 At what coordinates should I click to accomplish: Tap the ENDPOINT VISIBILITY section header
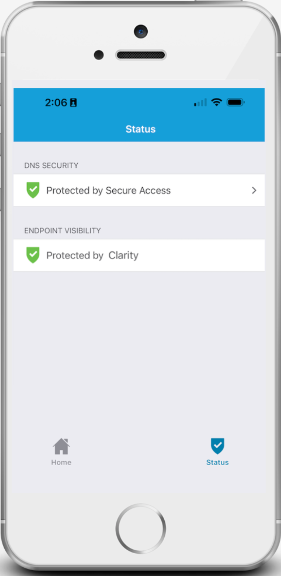coord(62,231)
